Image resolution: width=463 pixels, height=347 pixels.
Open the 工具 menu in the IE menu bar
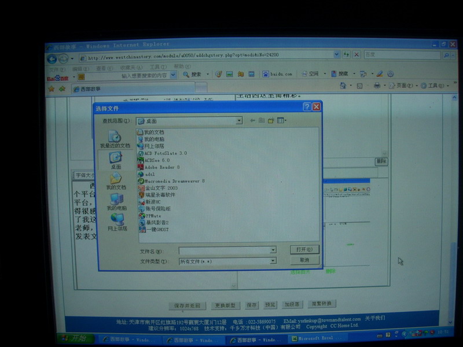(158, 67)
